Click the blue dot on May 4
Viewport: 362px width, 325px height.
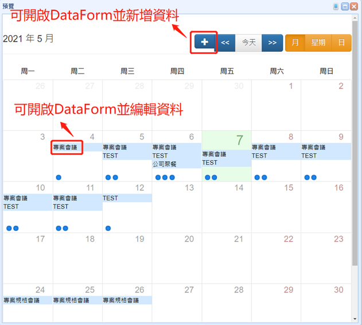(59, 177)
